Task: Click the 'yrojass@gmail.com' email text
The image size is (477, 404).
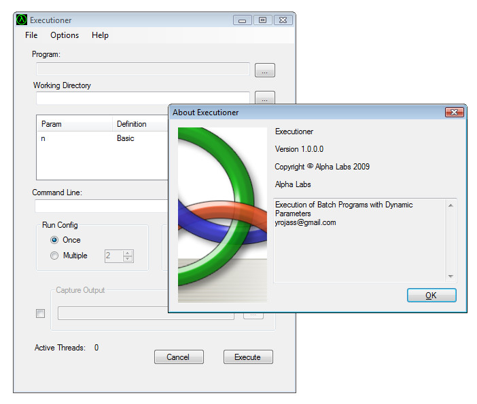Action: coord(305,222)
